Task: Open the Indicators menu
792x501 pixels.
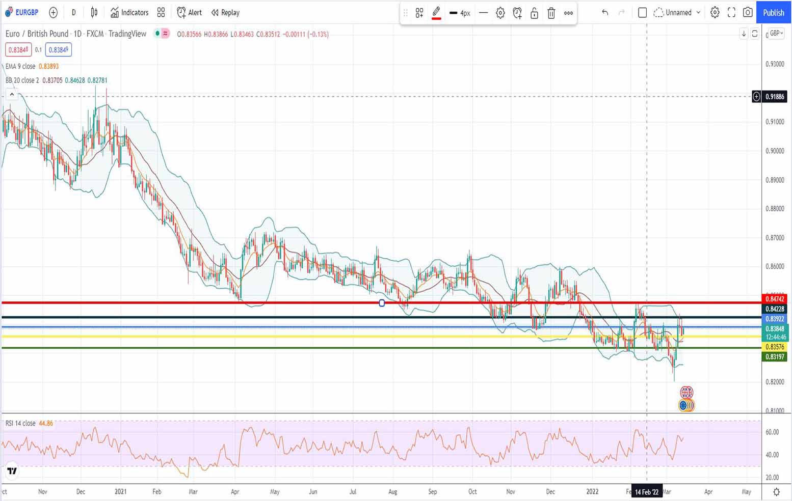Action: click(129, 13)
